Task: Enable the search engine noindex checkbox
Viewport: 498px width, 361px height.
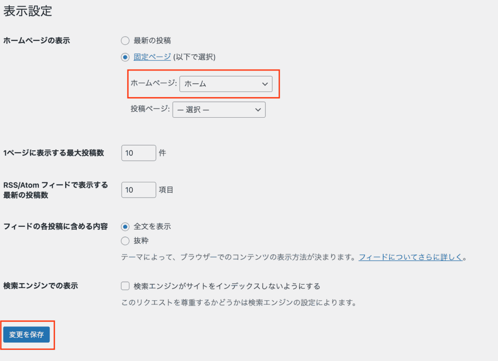Action: click(x=125, y=286)
